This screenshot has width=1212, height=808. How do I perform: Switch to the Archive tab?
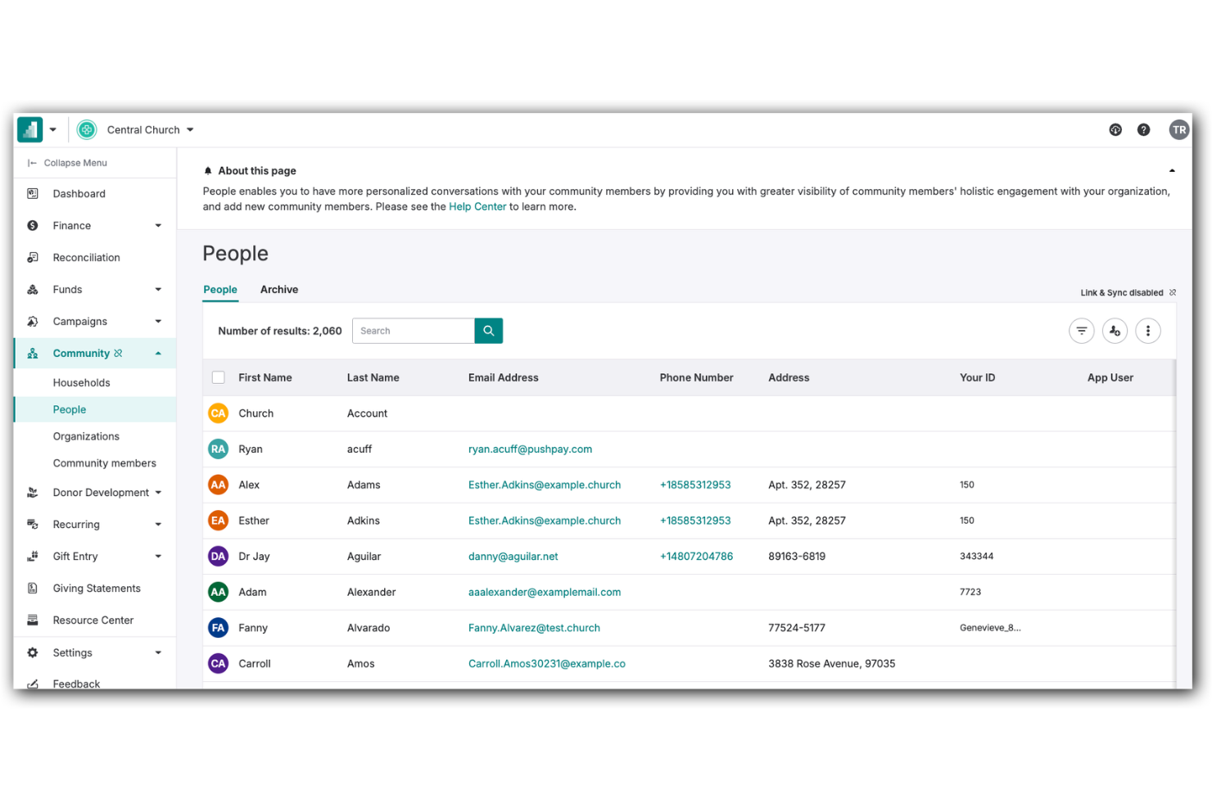coord(278,289)
